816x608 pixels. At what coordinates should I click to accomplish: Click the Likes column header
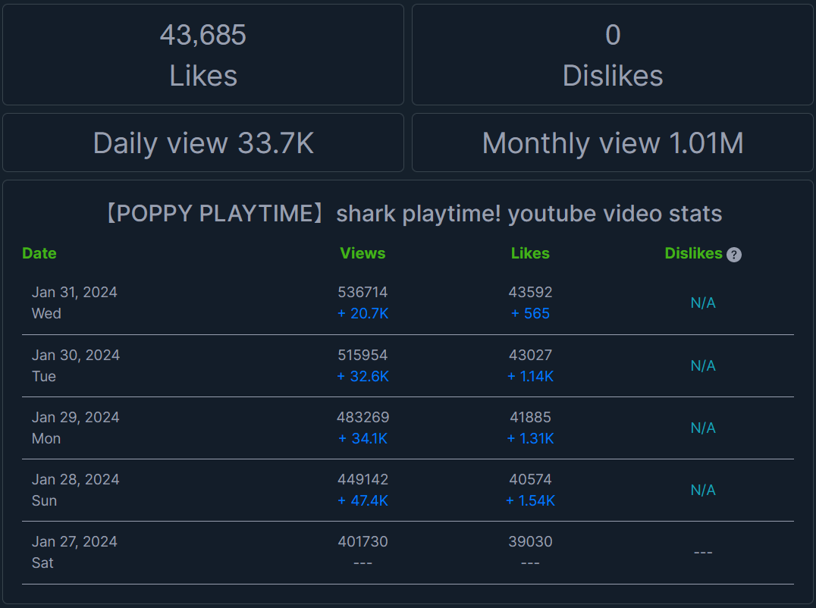[x=530, y=253]
